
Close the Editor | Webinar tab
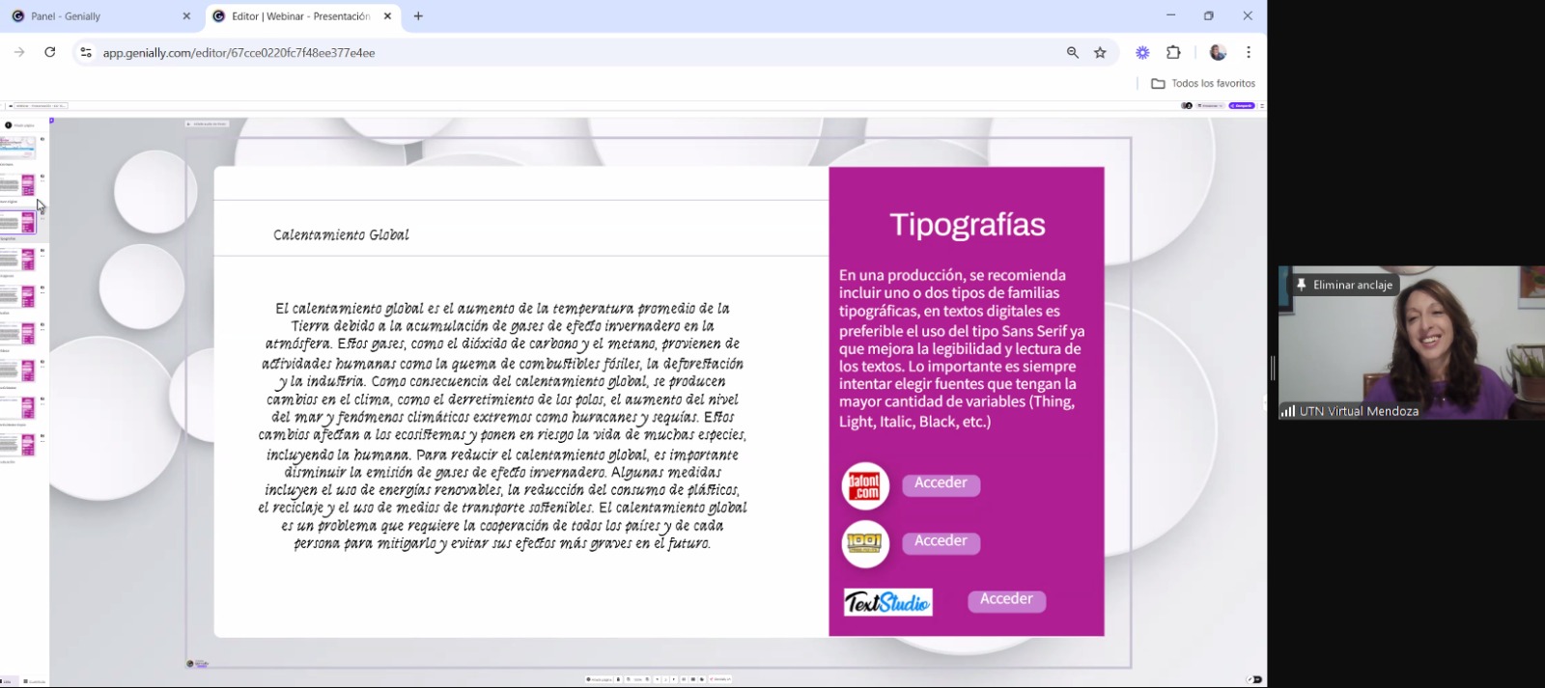tap(387, 16)
